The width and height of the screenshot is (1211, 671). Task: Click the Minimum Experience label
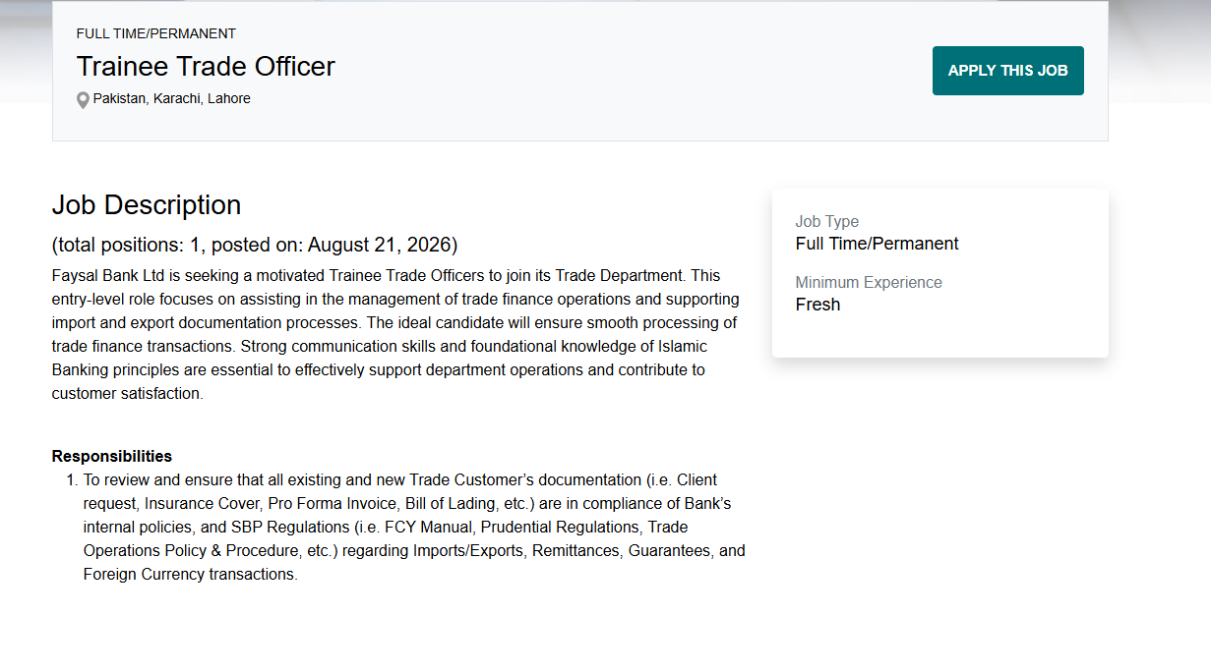(x=869, y=283)
